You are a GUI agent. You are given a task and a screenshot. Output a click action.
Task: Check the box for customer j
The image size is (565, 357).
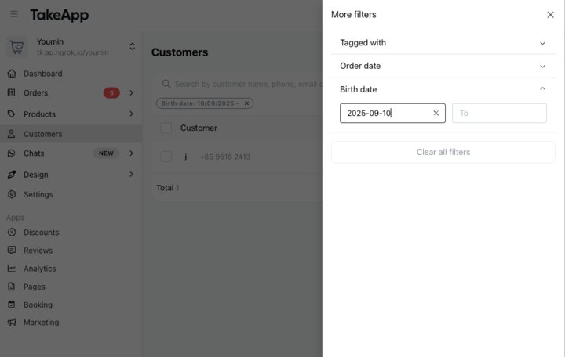point(166,157)
